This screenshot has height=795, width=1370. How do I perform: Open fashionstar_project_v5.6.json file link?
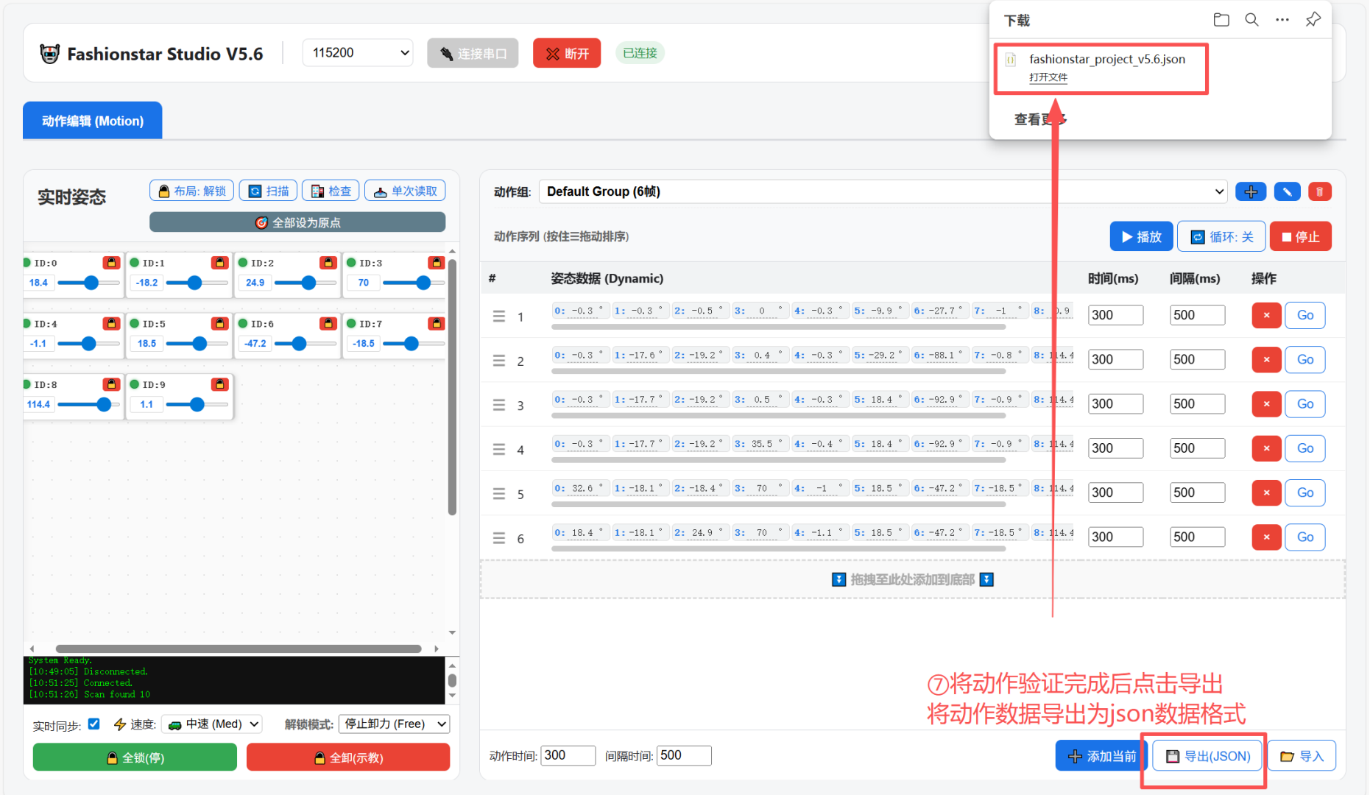coord(1048,77)
